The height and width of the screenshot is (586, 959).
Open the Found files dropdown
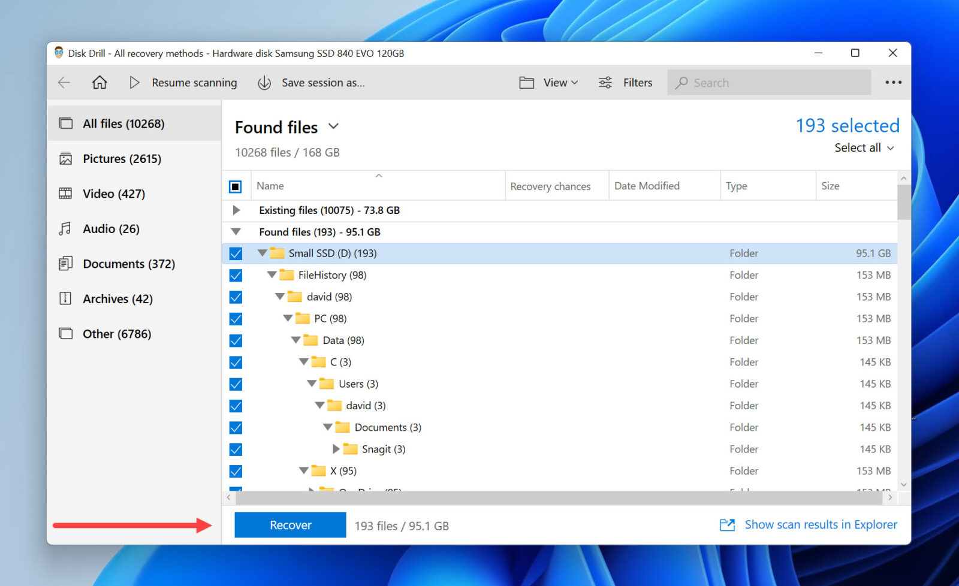click(334, 126)
